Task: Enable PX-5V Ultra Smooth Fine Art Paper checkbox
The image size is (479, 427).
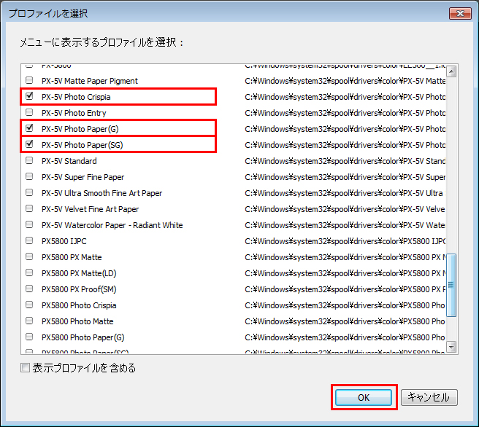Action: point(29,192)
